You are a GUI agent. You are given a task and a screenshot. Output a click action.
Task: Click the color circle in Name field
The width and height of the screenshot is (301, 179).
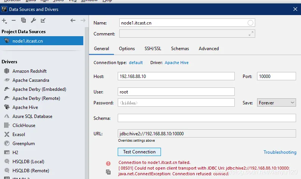[x=250, y=23]
